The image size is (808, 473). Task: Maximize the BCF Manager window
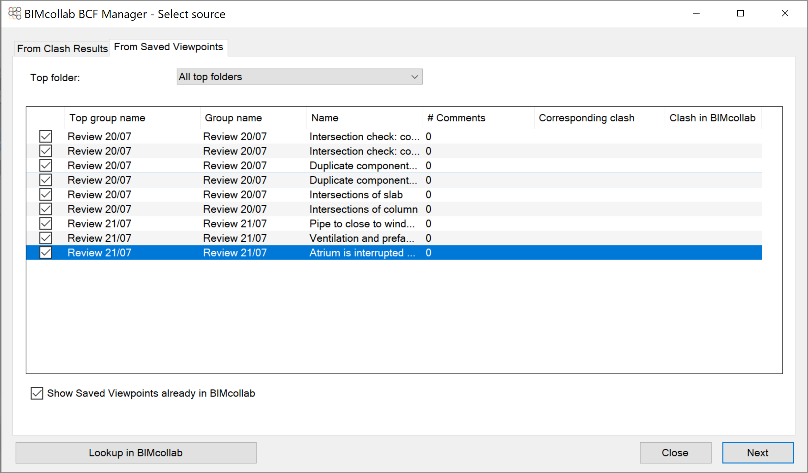[x=741, y=14]
